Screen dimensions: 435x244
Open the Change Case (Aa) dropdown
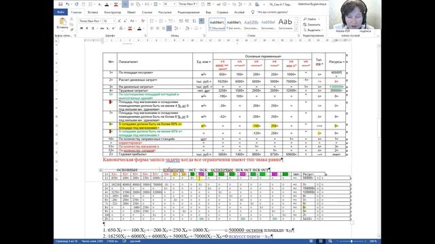133,21
